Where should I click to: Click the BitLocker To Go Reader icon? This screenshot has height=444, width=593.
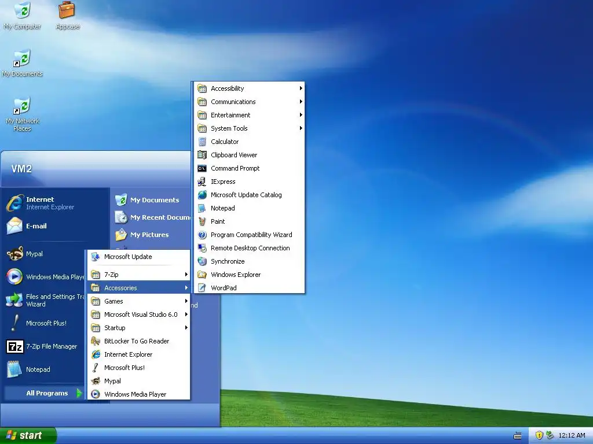tap(96, 341)
